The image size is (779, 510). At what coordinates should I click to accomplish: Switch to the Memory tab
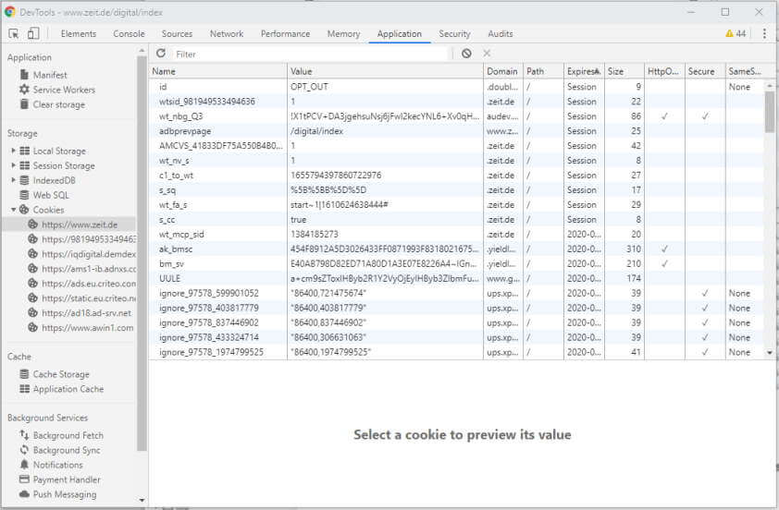tap(343, 34)
